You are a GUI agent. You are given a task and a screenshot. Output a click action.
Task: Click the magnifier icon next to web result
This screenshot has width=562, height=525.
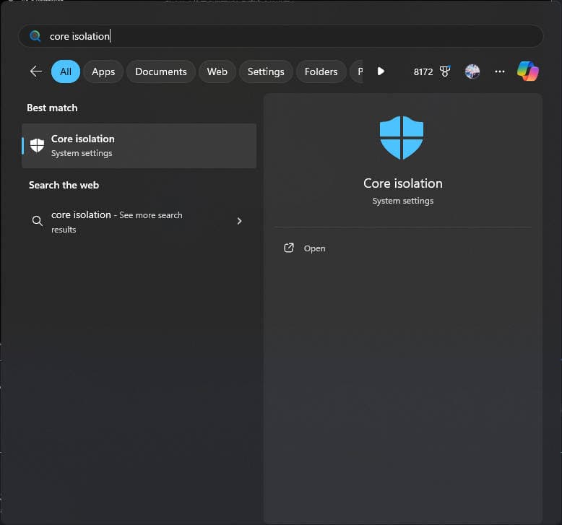point(38,221)
